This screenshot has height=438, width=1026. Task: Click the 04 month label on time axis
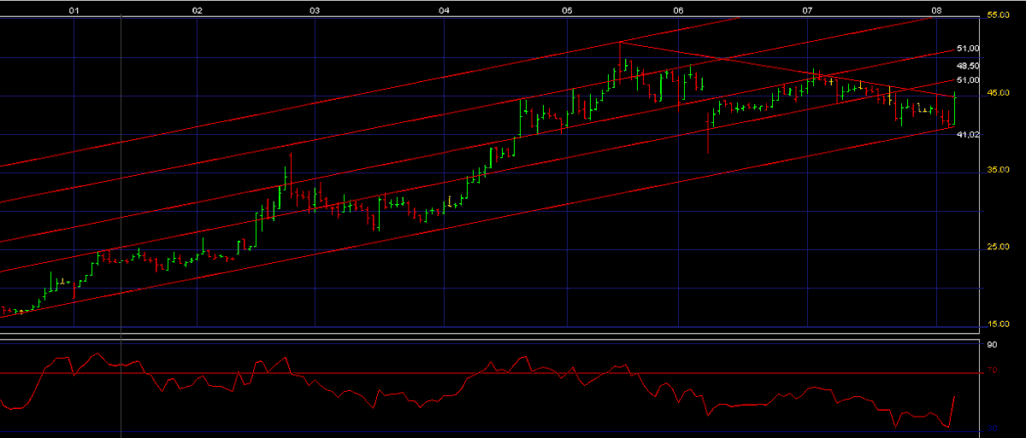pyautogui.click(x=444, y=11)
